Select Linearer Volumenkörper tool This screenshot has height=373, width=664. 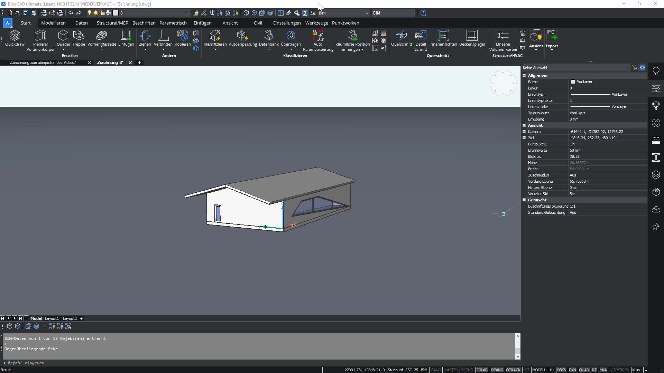click(503, 40)
